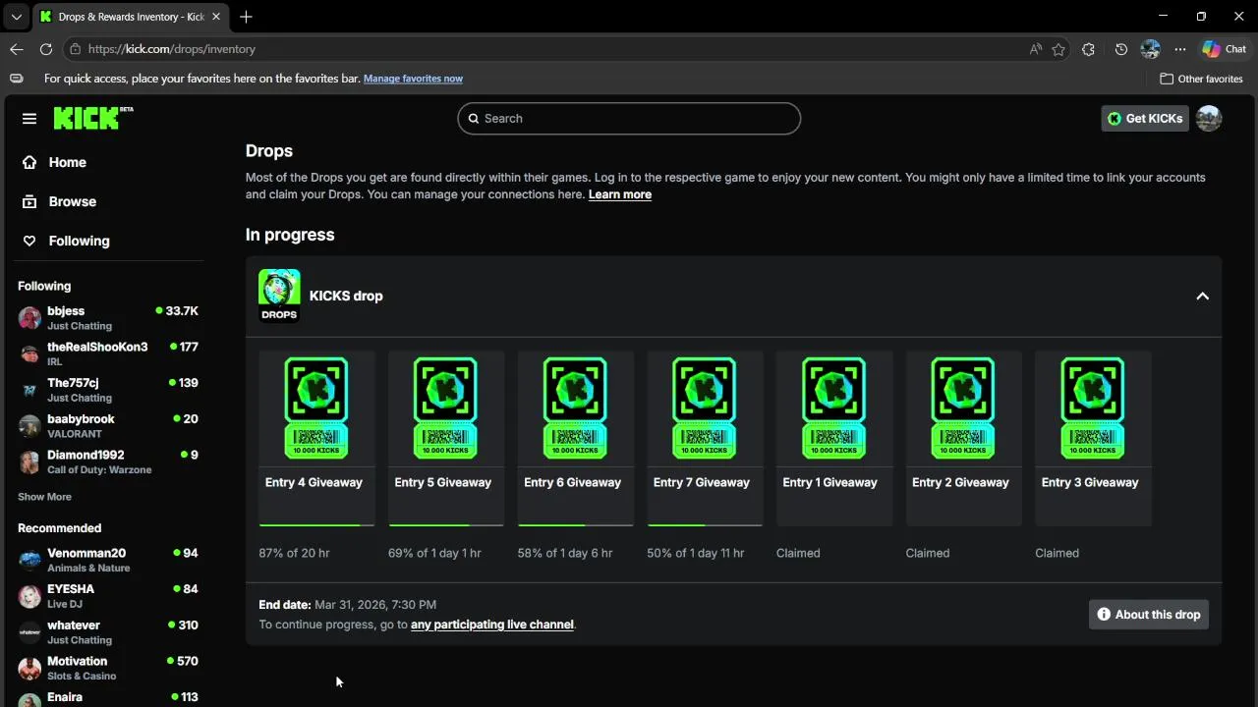Open Enaira recommended channel
Viewport: 1258px width, 707px height.
pyautogui.click(x=108, y=698)
